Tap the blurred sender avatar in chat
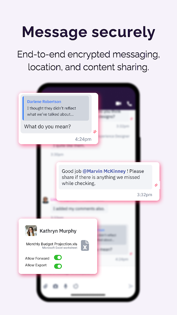Viewport: 177px width, 315px height. [x=46, y=200]
